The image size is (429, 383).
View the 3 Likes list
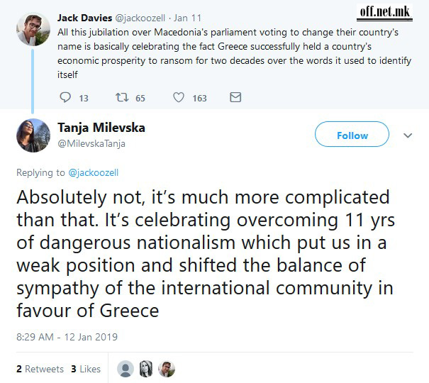(x=85, y=369)
